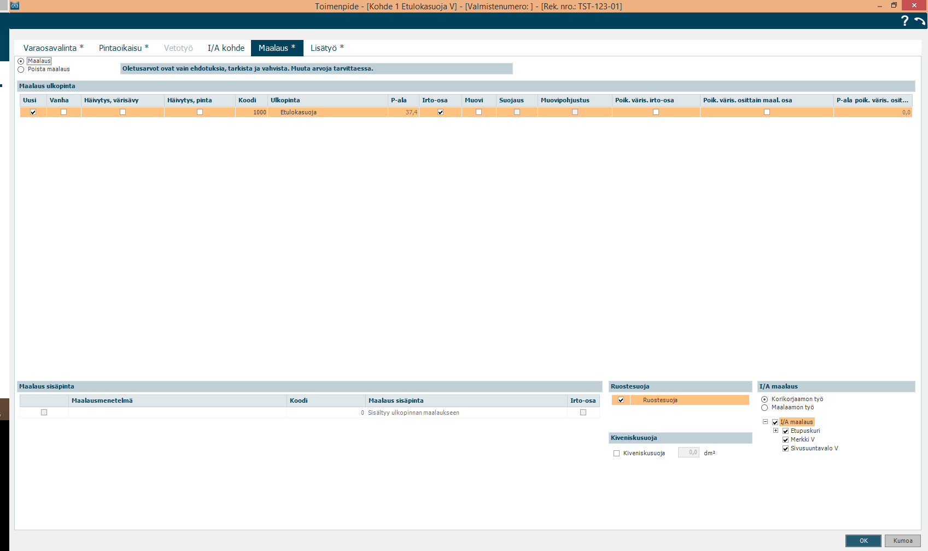Check the Irto-osa box in Maalaus sisäpinta table

(x=583, y=413)
